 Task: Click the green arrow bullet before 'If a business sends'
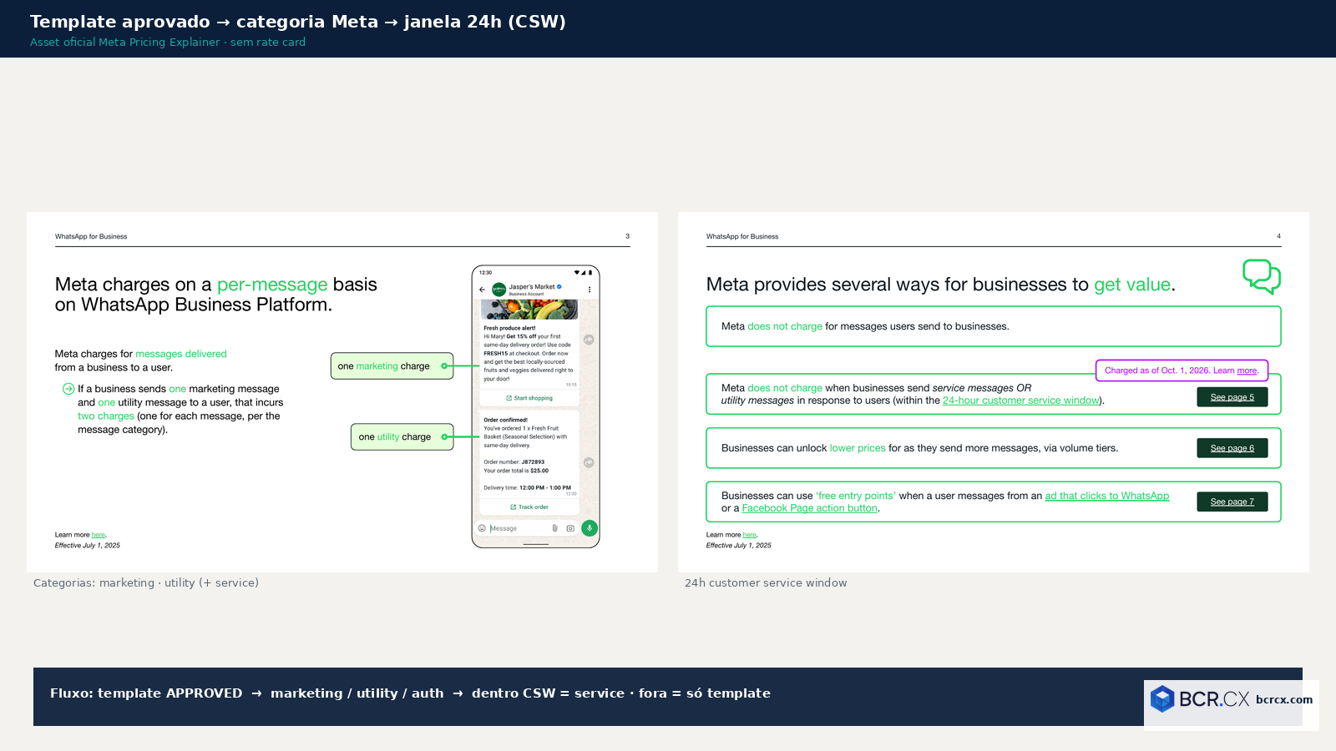(x=68, y=389)
